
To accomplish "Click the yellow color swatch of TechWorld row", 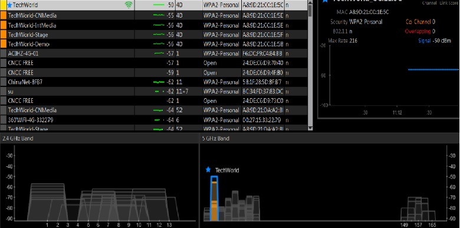I will 4,5.
